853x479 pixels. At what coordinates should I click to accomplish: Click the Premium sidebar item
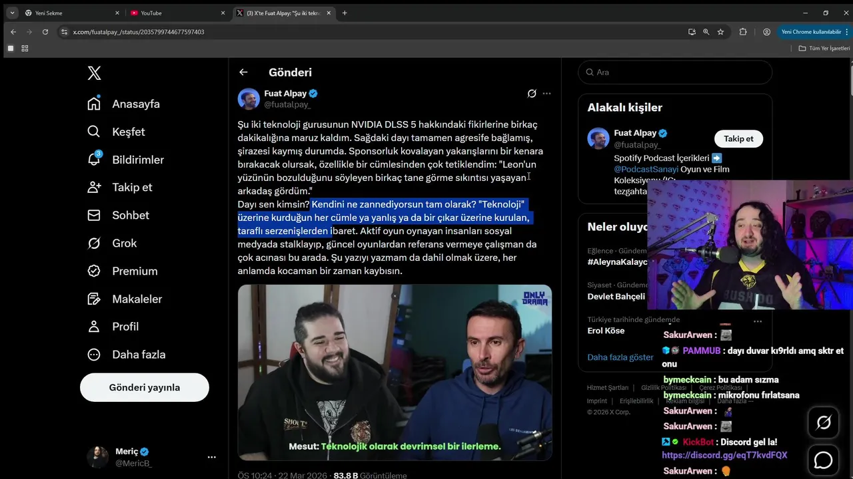tap(123, 271)
